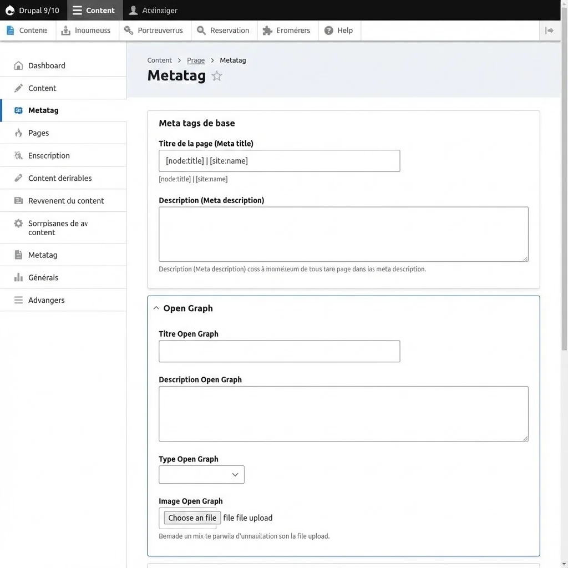Click the pencil icon next to Content
The width and height of the screenshot is (568, 568).
pyautogui.click(x=18, y=88)
